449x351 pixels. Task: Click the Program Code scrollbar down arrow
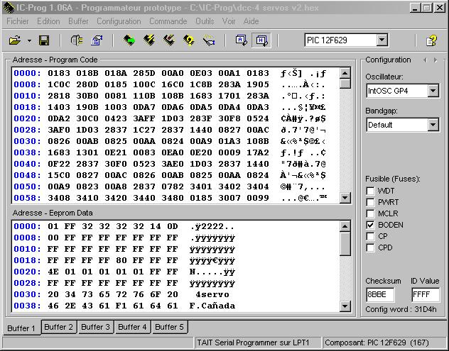345,198
